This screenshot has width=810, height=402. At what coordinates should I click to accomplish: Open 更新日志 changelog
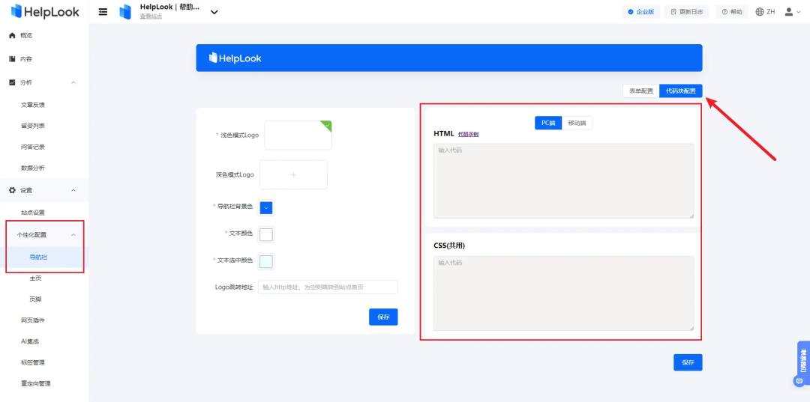click(686, 12)
